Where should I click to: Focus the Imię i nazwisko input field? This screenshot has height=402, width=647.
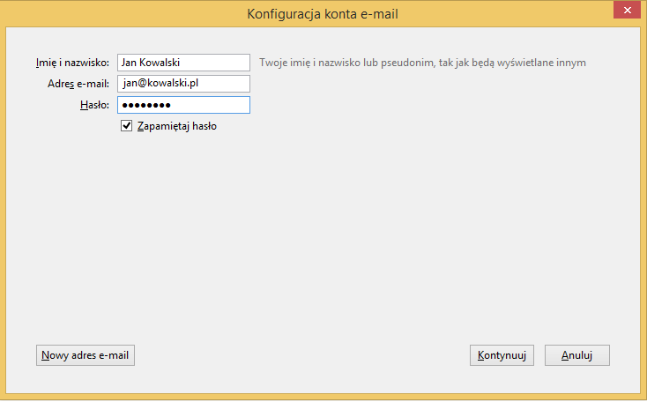click(x=183, y=63)
